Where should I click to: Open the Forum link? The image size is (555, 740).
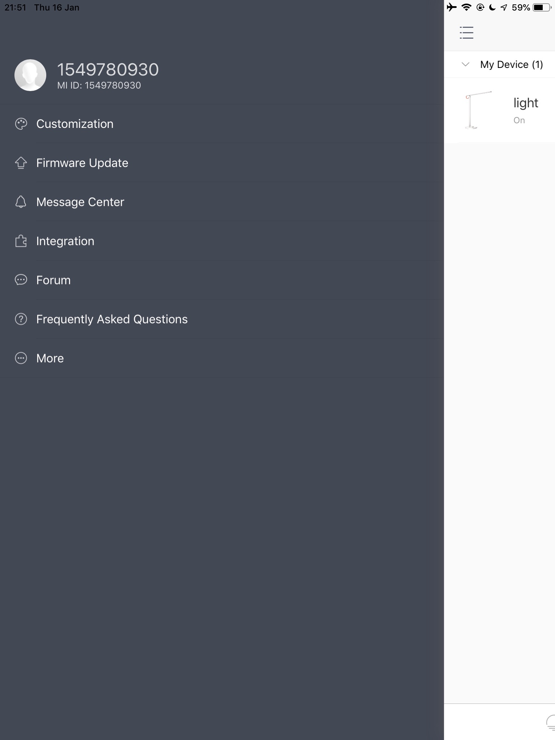point(53,280)
